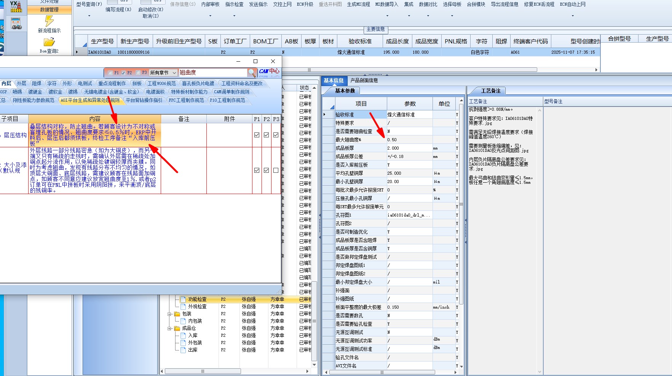Click the 翘曲度 search input field

coord(213,72)
